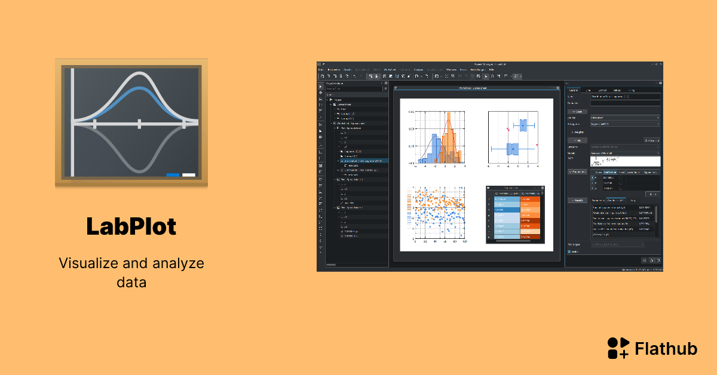717x375 pixels.
Task: Toggle the fixed checkbox for the first fit parameter
Action: click(x=621, y=177)
